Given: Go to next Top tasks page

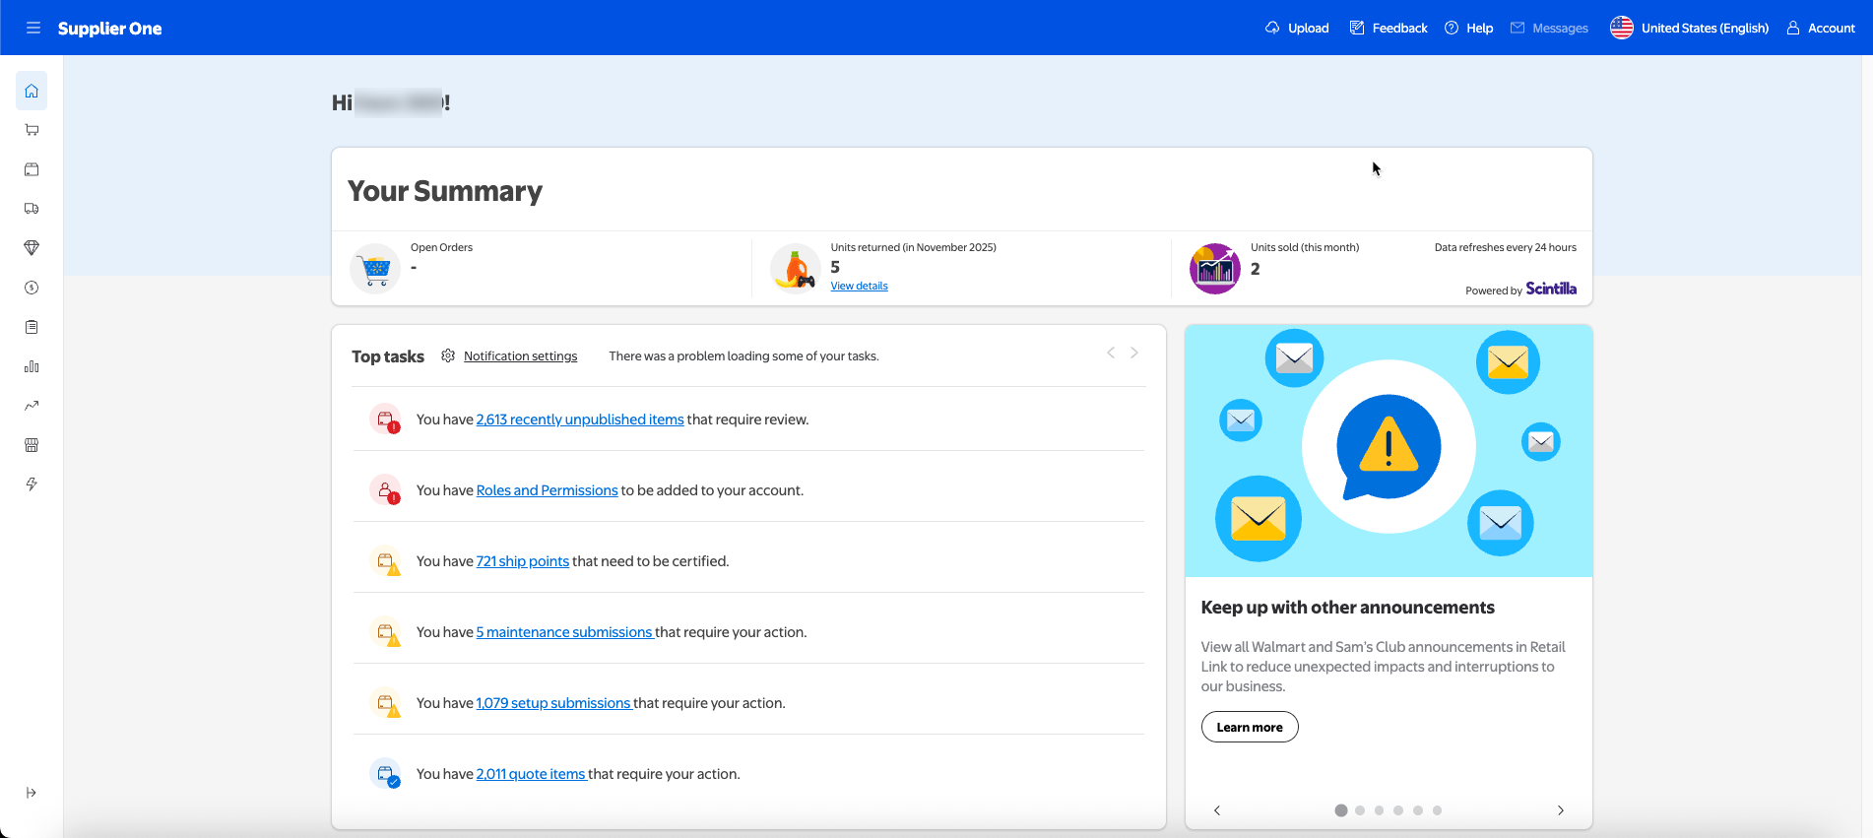Looking at the screenshot, I should point(1134,353).
